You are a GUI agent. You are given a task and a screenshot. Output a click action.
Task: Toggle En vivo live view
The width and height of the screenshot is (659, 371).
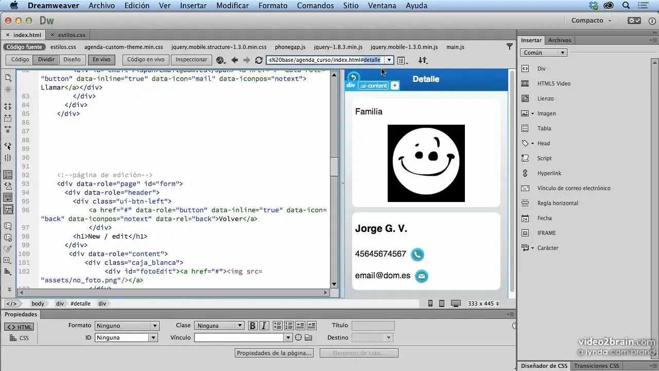(101, 60)
